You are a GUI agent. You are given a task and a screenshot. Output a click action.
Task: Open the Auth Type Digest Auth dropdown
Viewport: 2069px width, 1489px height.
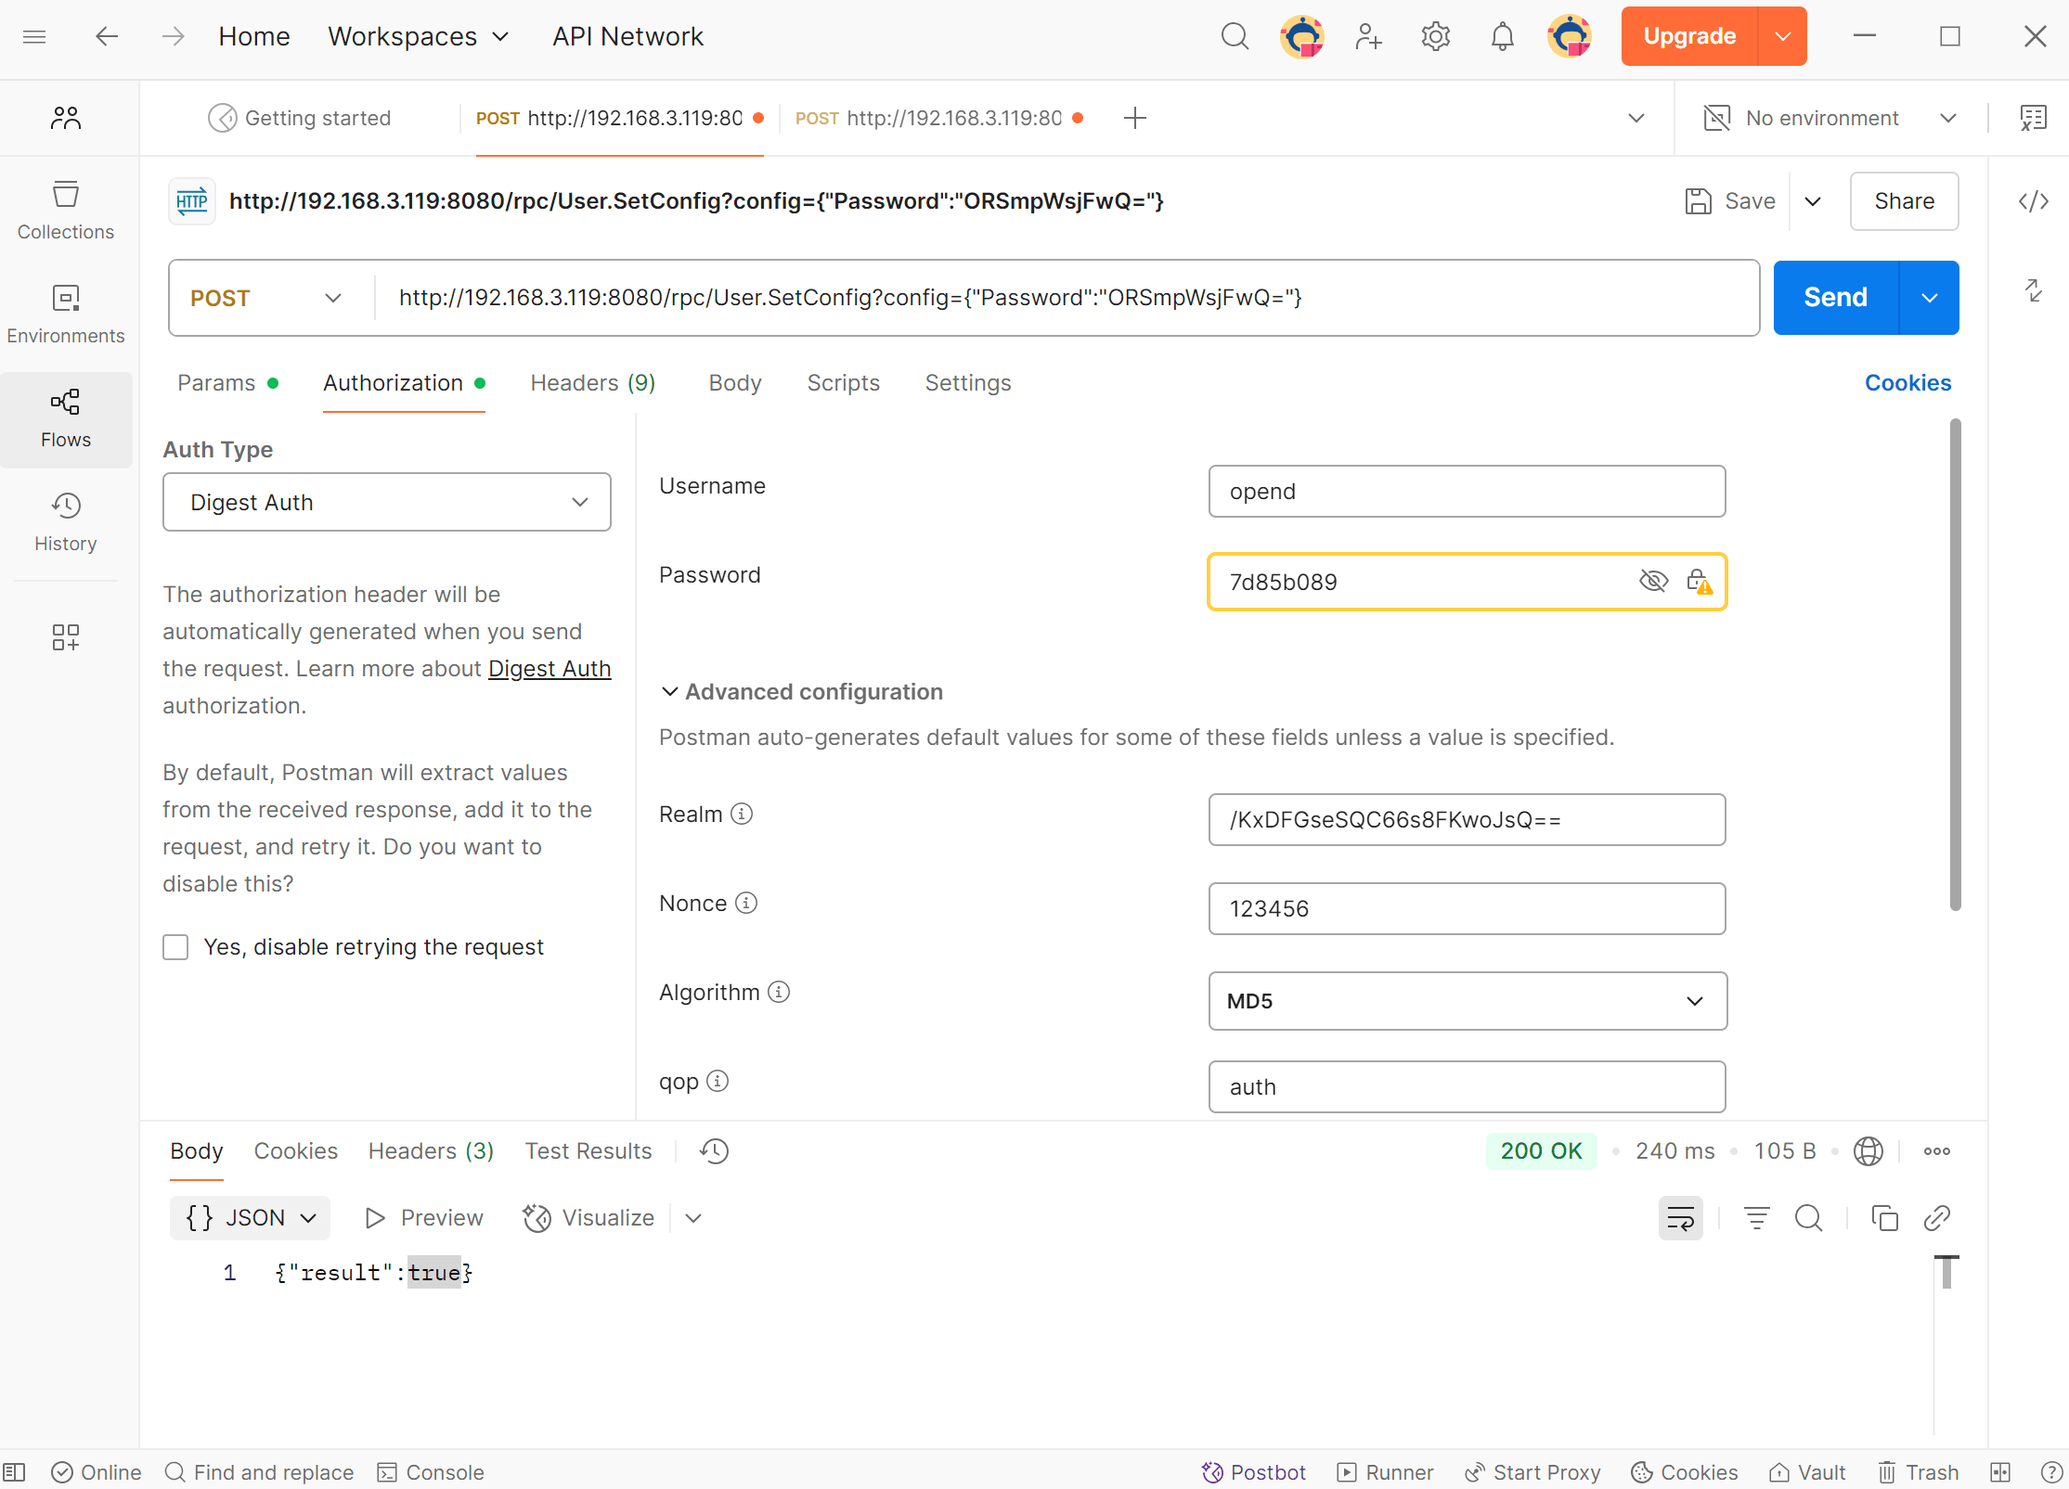click(x=386, y=502)
